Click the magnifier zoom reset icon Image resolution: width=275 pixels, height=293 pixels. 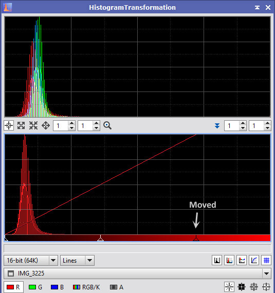coord(107,125)
